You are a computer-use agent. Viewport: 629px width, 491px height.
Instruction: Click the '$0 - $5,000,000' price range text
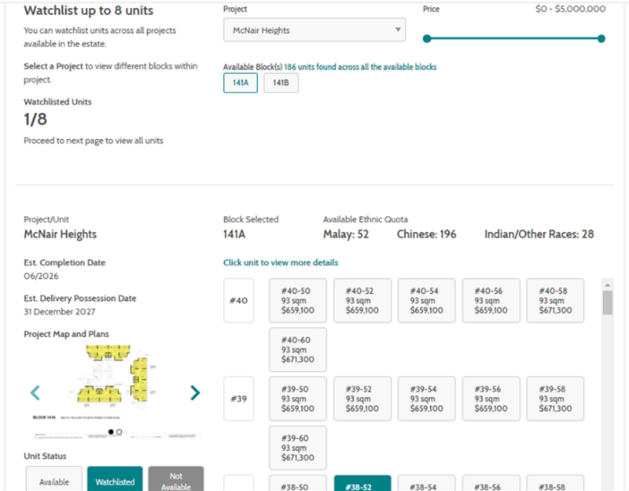pyautogui.click(x=571, y=9)
